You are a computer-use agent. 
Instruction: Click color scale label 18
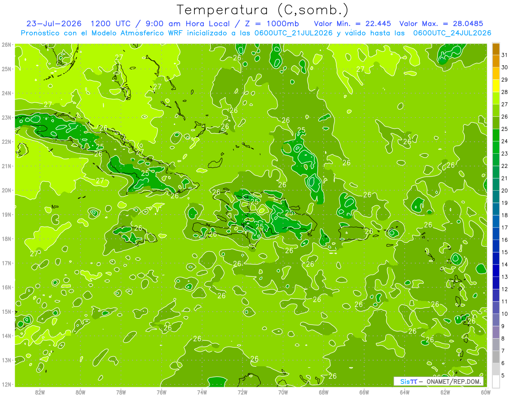click(505, 215)
